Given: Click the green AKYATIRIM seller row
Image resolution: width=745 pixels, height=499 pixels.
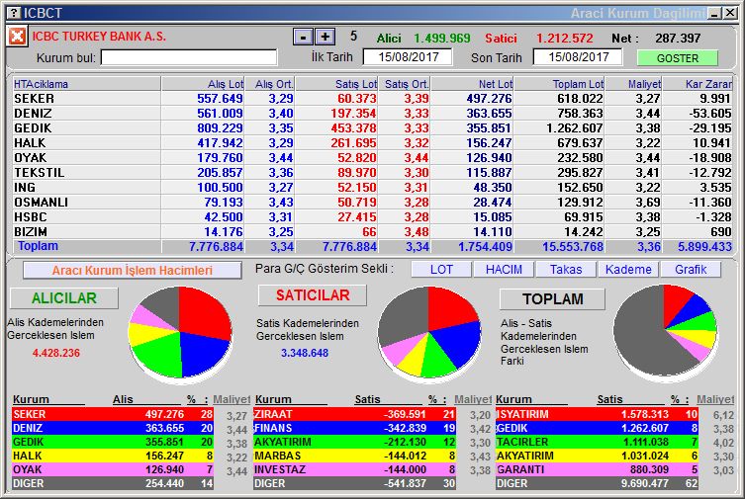Looking at the screenshot, I should point(355,442).
